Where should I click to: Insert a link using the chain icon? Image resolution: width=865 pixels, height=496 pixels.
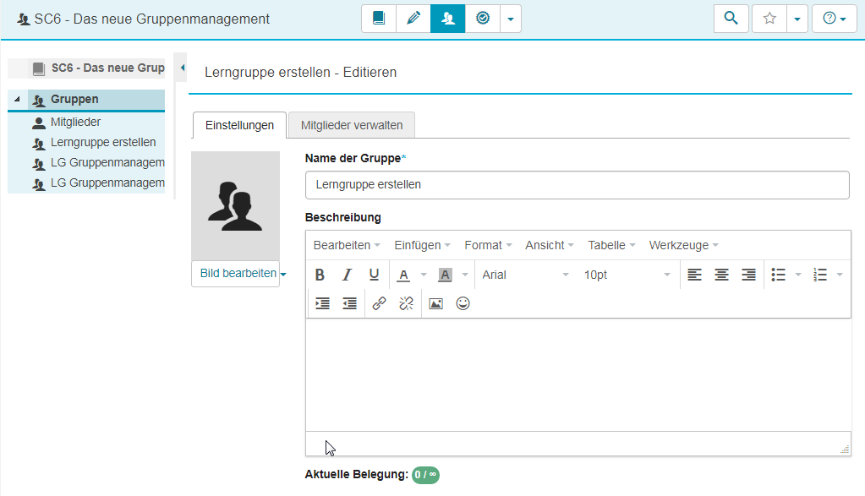coord(379,304)
